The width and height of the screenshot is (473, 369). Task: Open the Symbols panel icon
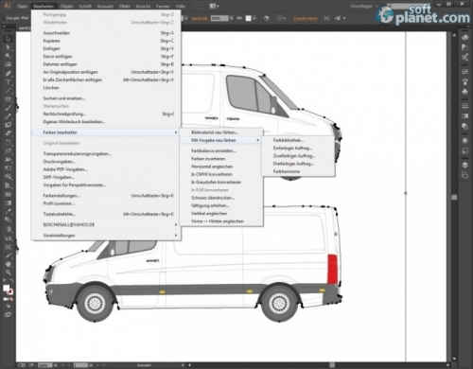point(464,92)
